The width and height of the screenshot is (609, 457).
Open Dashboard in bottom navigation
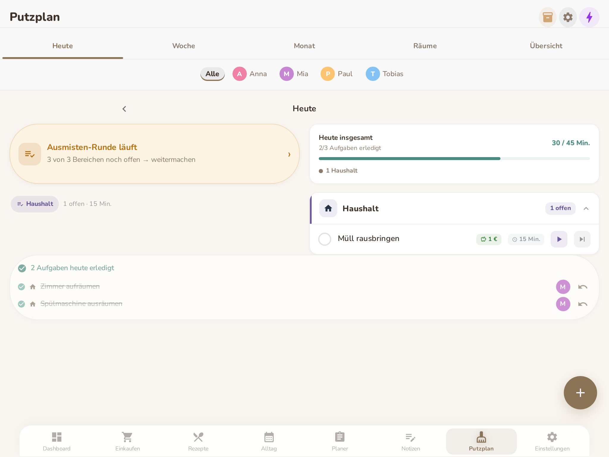(56, 442)
